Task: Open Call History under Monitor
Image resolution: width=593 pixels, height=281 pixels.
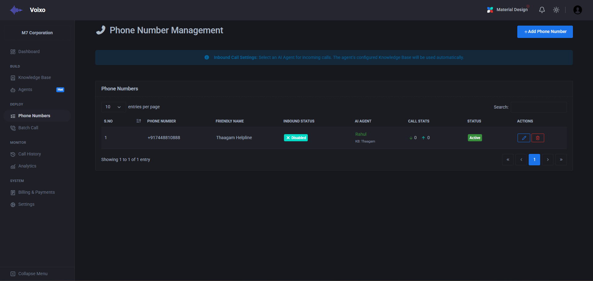Action: 29,154
